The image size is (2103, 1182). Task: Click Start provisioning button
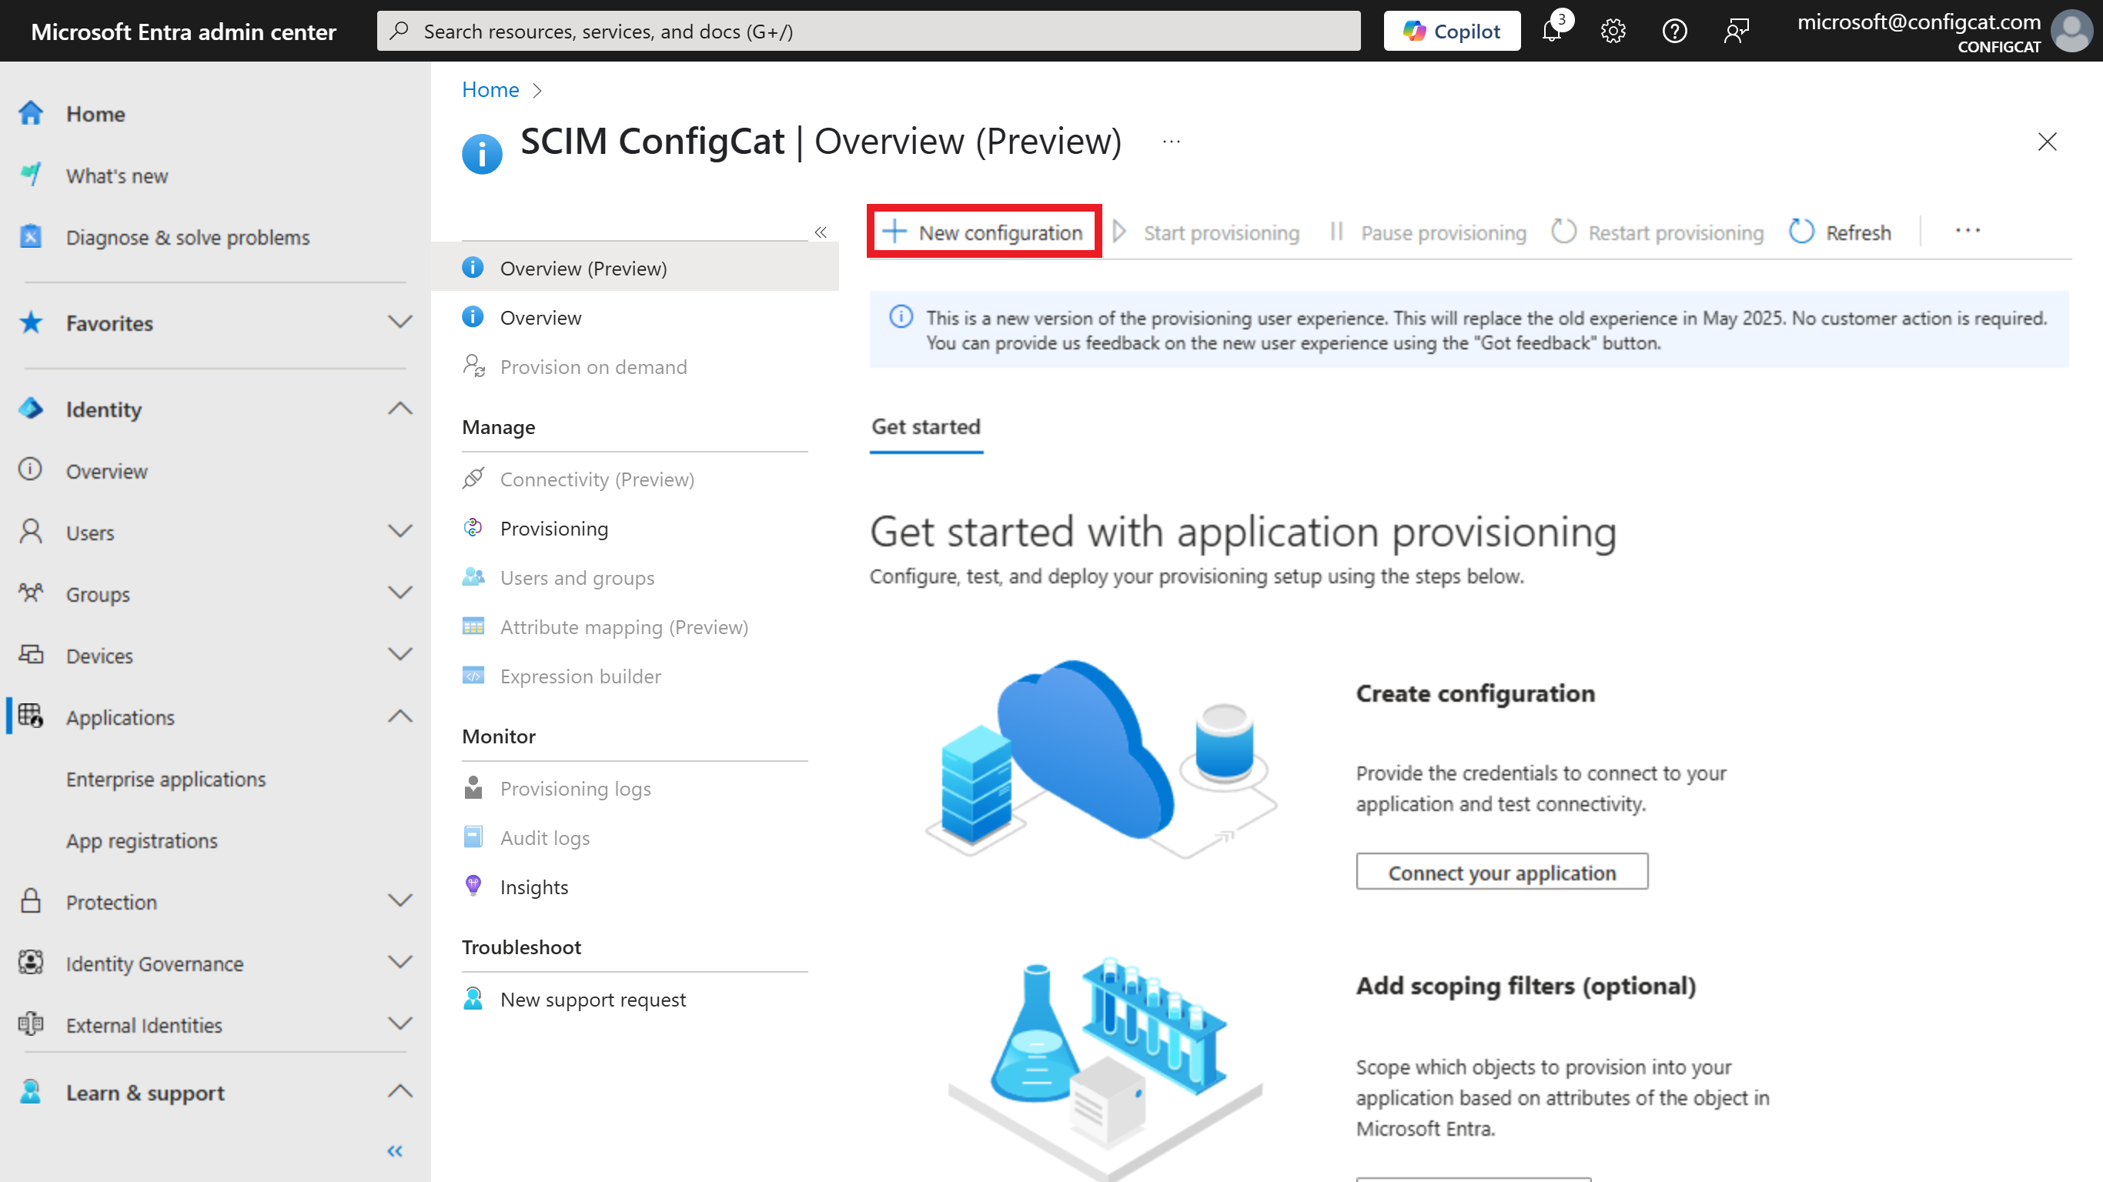click(x=1207, y=232)
